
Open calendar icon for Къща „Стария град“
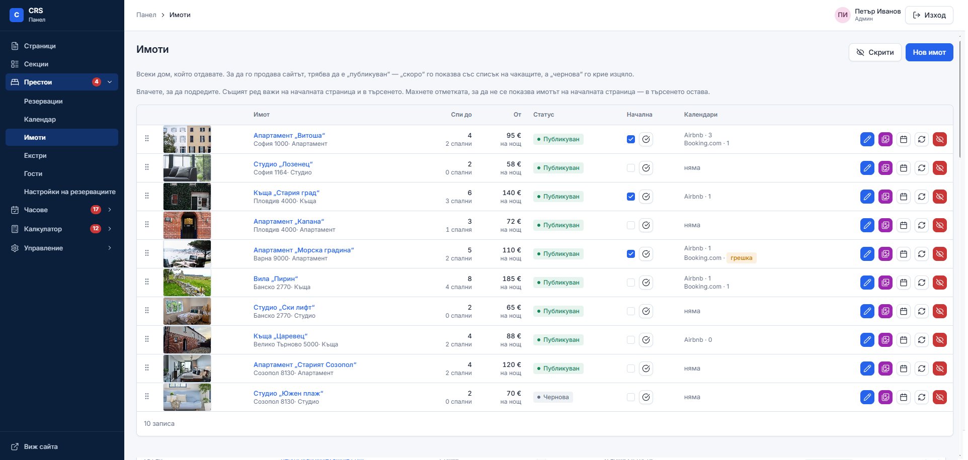903,197
